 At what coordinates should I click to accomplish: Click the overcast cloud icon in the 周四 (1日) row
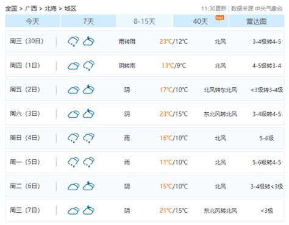click(x=73, y=66)
